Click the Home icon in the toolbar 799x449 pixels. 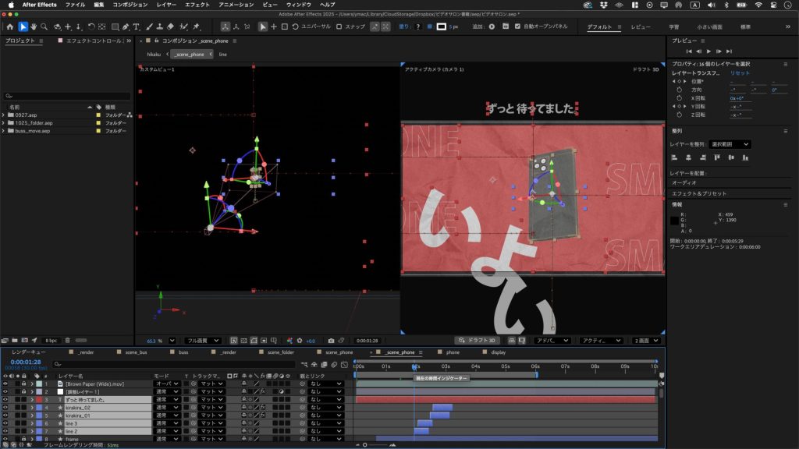click(10, 27)
